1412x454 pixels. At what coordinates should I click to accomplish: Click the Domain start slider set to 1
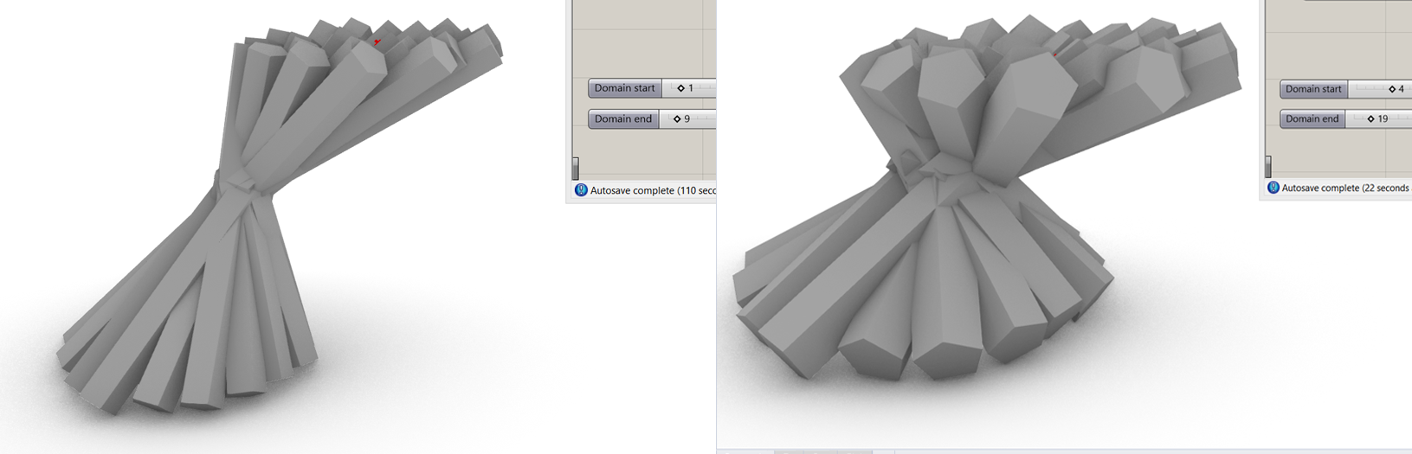(x=652, y=88)
